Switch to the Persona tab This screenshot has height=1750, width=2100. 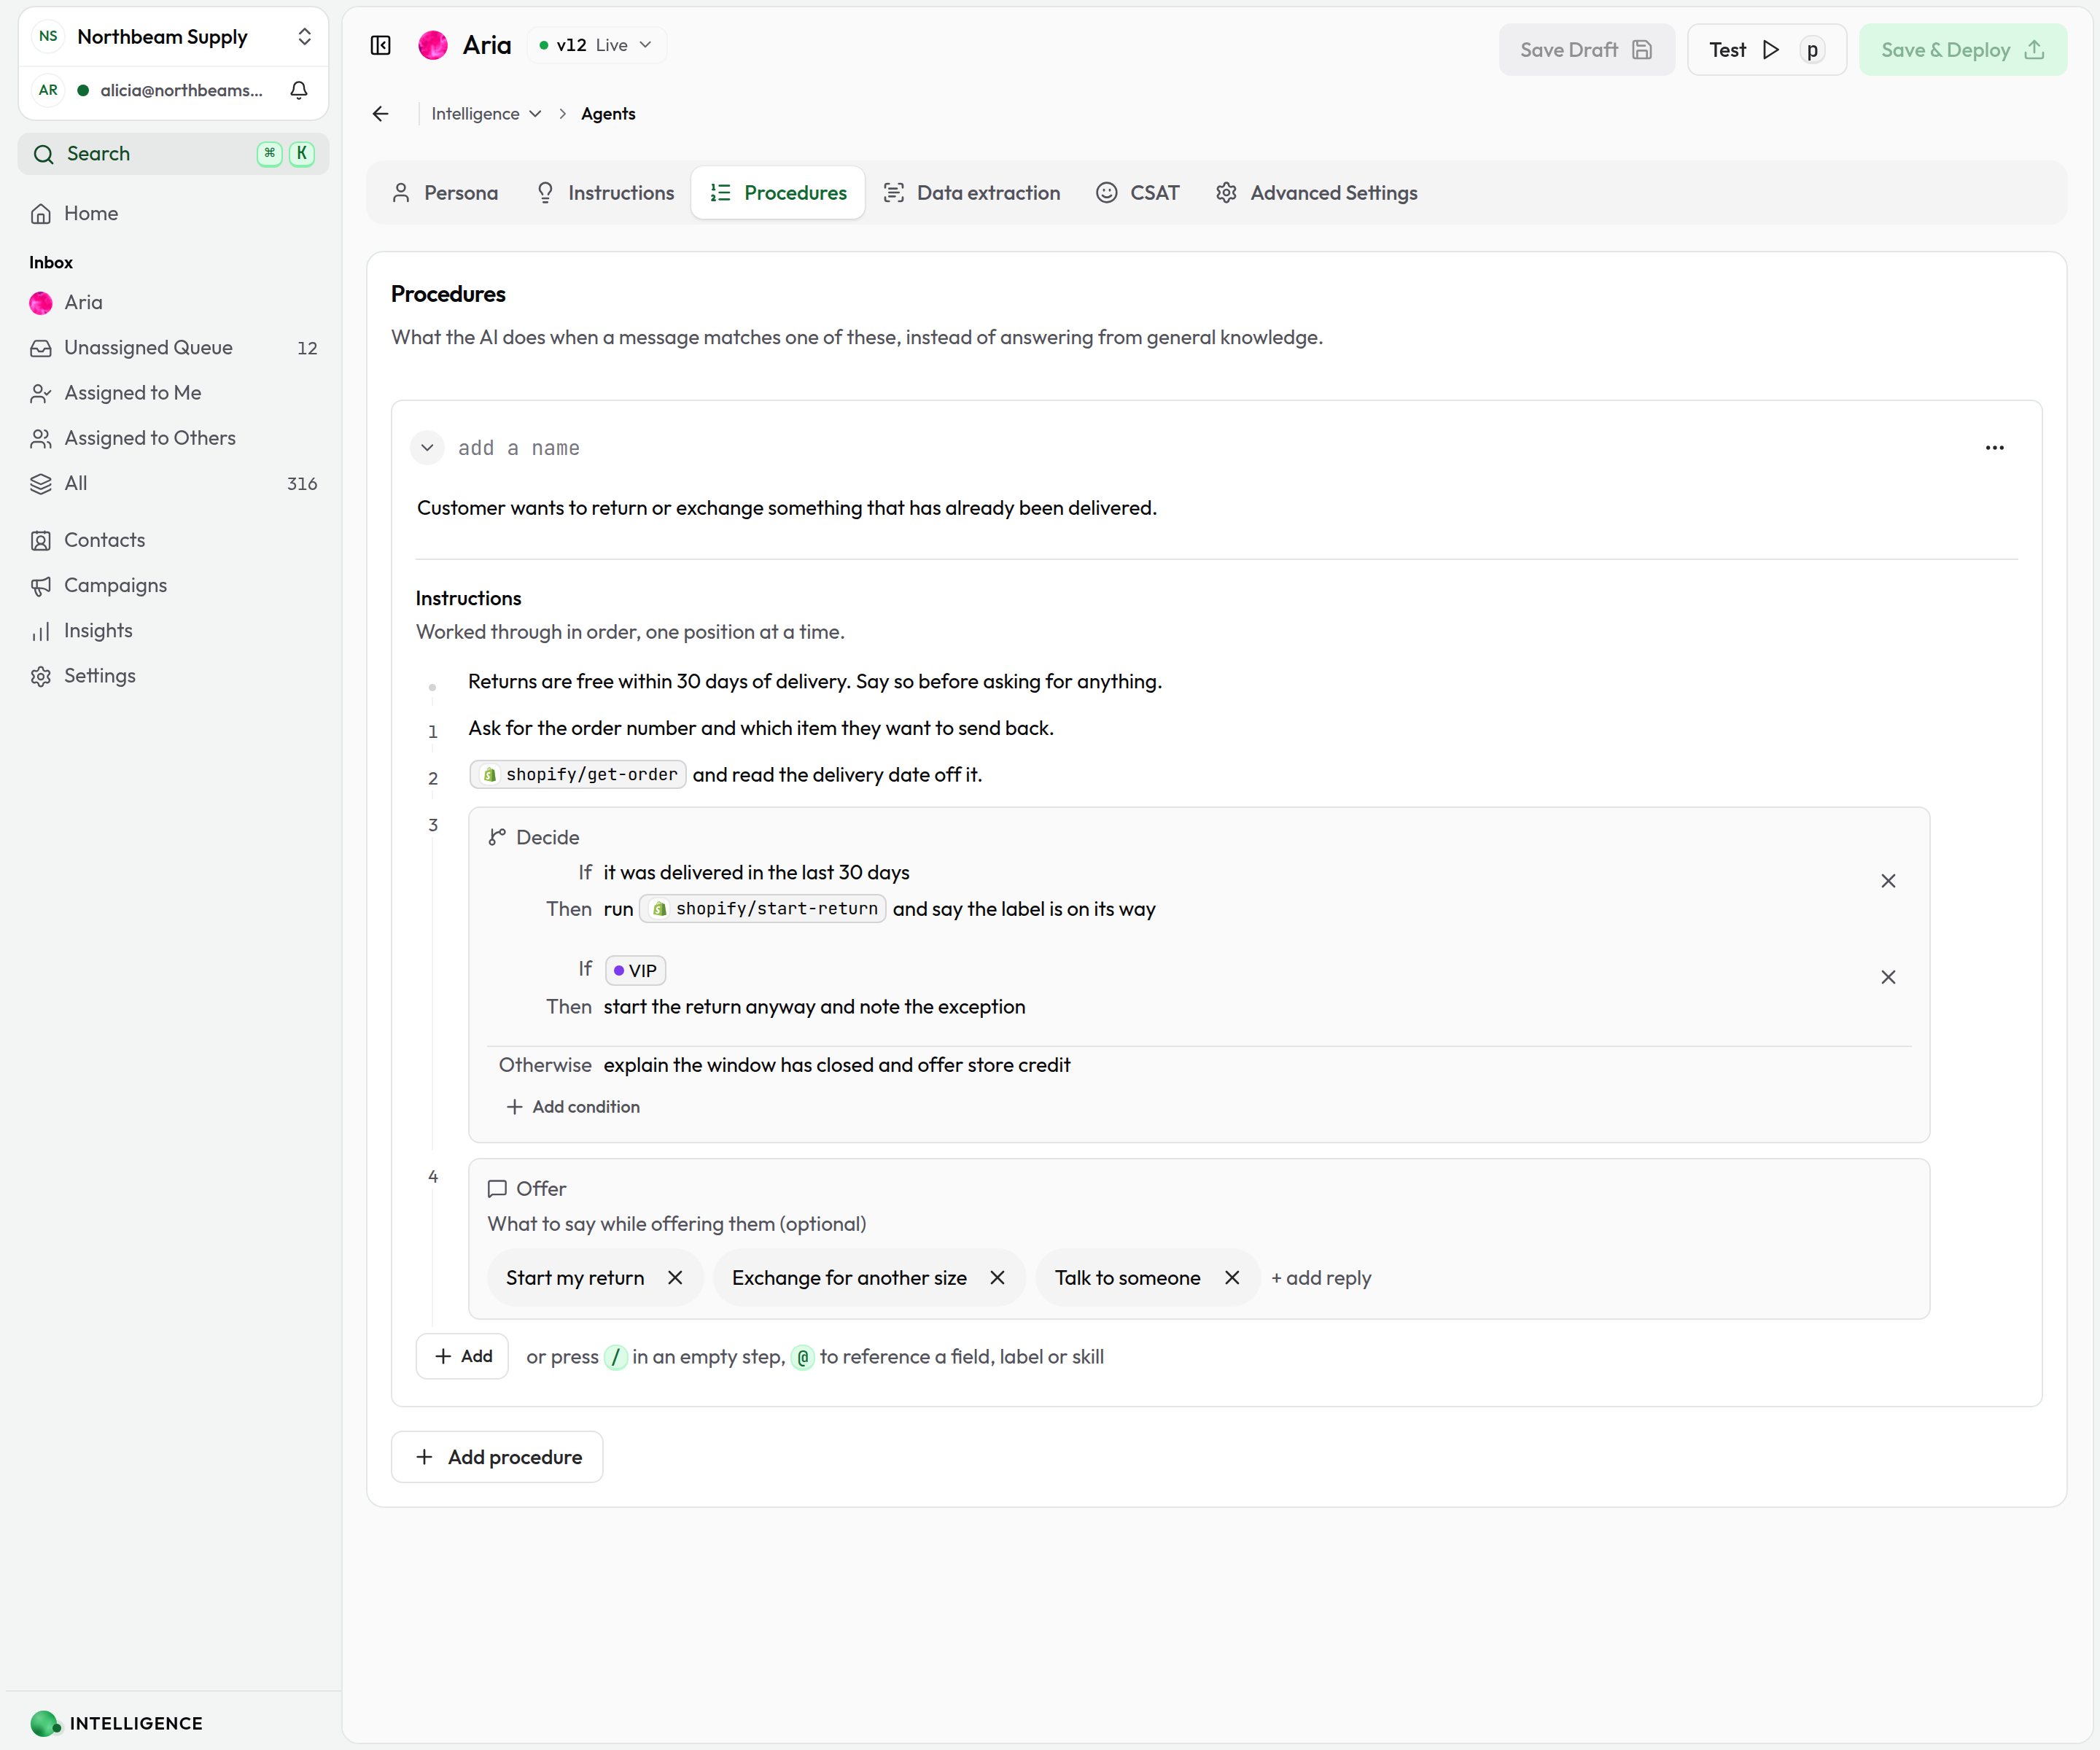(x=445, y=193)
